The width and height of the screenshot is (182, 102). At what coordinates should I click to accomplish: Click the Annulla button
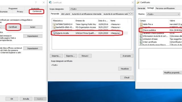tap(26, 99)
